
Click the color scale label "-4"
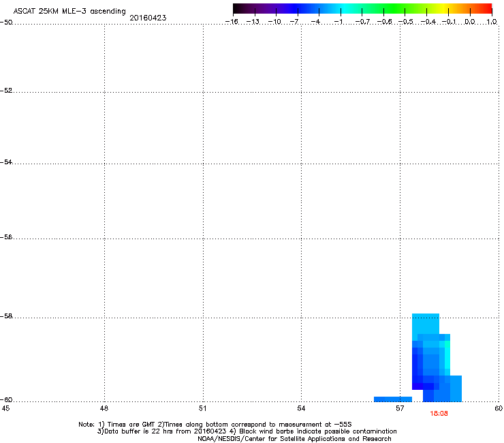pos(315,22)
